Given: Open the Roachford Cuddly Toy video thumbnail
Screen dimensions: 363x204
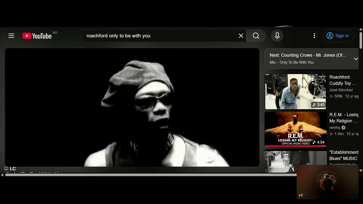Looking at the screenshot, I should (x=295, y=92).
